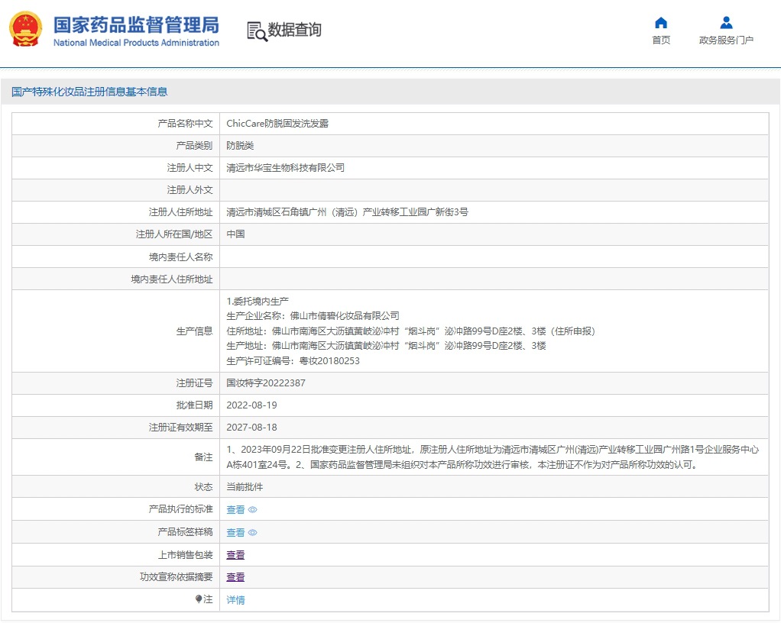Click the 政务服务门户 person icon
Viewport: 781px width, 623px height.
(726, 23)
